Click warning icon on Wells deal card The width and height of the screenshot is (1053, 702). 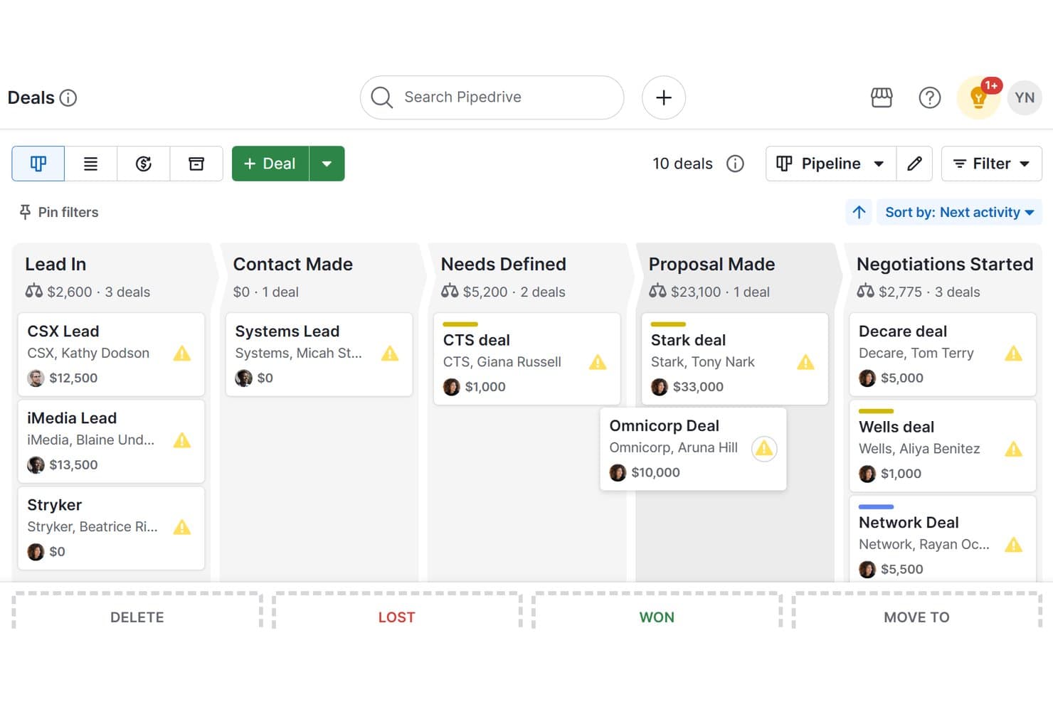pos(1013,449)
